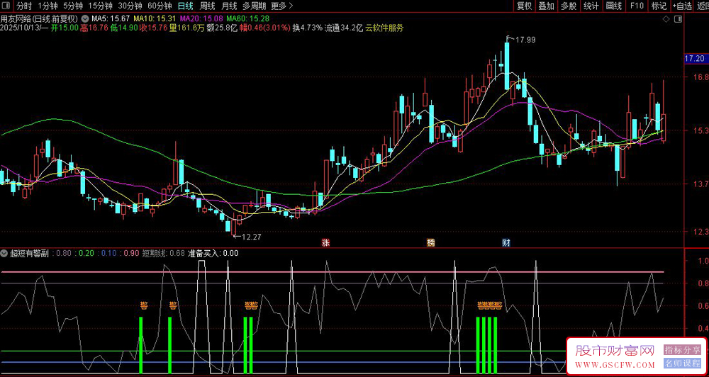Screen dimensions: 709x377
Task: Switch to 周线 weekly chart
Action: click(x=207, y=6)
